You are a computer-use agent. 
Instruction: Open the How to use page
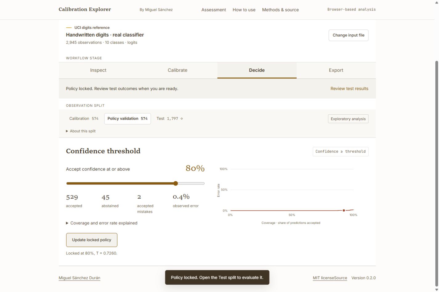[x=244, y=10]
